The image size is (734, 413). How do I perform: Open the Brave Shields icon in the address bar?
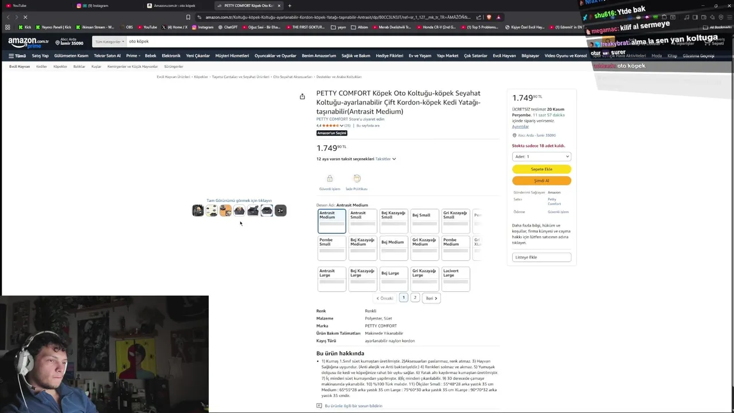coord(489,17)
